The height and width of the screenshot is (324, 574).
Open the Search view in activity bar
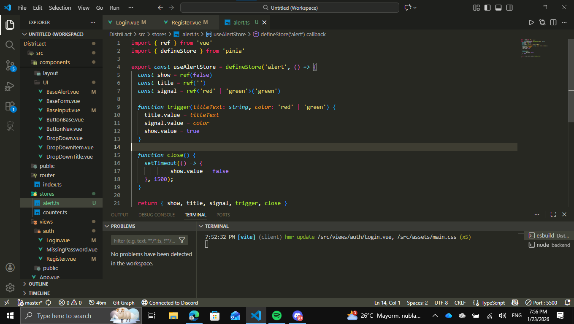(x=10, y=45)
